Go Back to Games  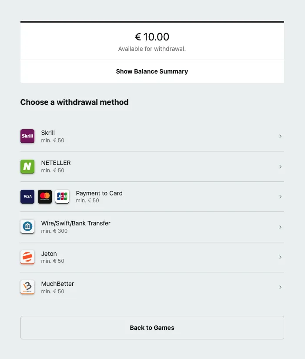[x=152, y=328]
